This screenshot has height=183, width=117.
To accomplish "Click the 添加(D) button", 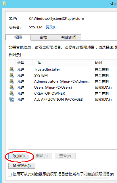I will (19, 156).
